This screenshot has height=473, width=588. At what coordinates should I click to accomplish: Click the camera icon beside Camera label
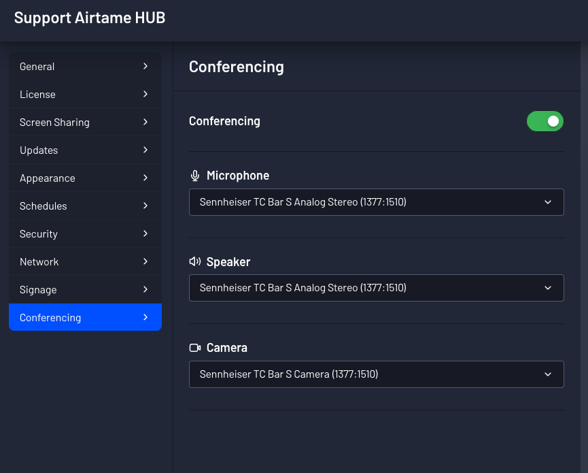195,348
